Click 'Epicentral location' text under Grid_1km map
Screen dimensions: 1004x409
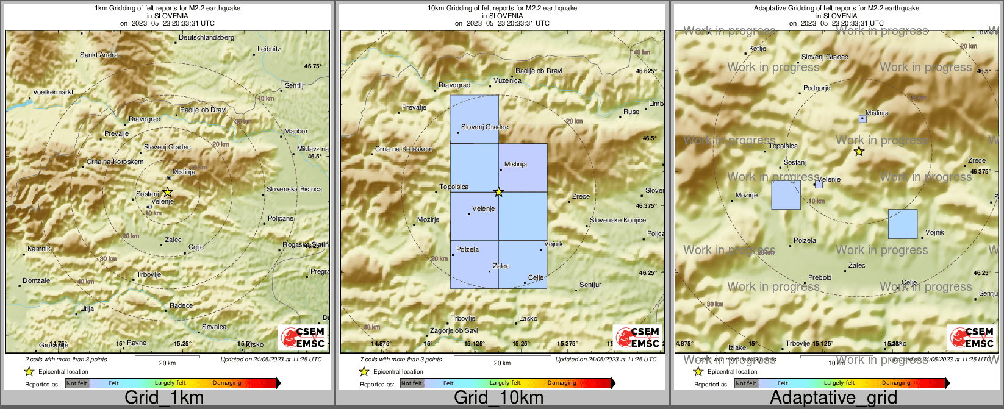[x=63, y=372]
